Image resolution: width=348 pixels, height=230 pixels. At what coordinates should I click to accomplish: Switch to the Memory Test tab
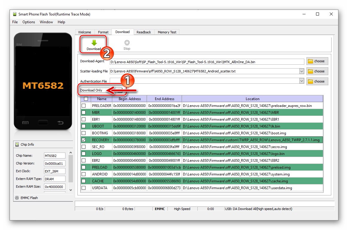[167, 32]
